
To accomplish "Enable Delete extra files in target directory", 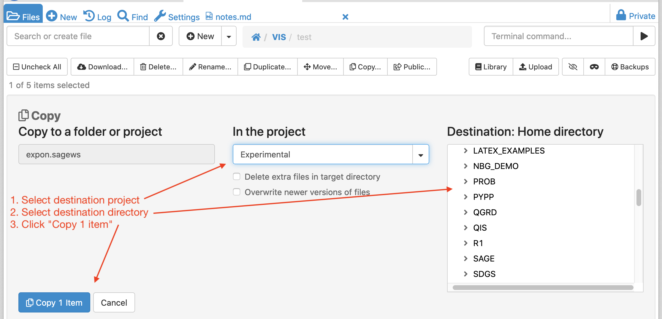I will pos(237,177).
